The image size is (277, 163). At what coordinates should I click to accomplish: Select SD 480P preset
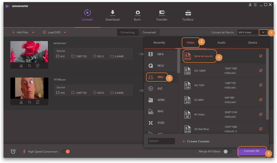click(223, 100)
